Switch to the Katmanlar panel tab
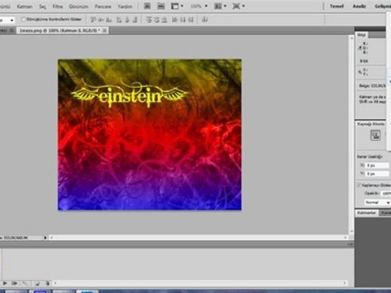This screenshot has width=391, height=293. [367, 212]
